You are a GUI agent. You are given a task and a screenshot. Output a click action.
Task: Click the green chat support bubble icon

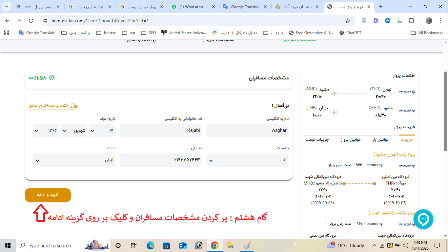423,219
